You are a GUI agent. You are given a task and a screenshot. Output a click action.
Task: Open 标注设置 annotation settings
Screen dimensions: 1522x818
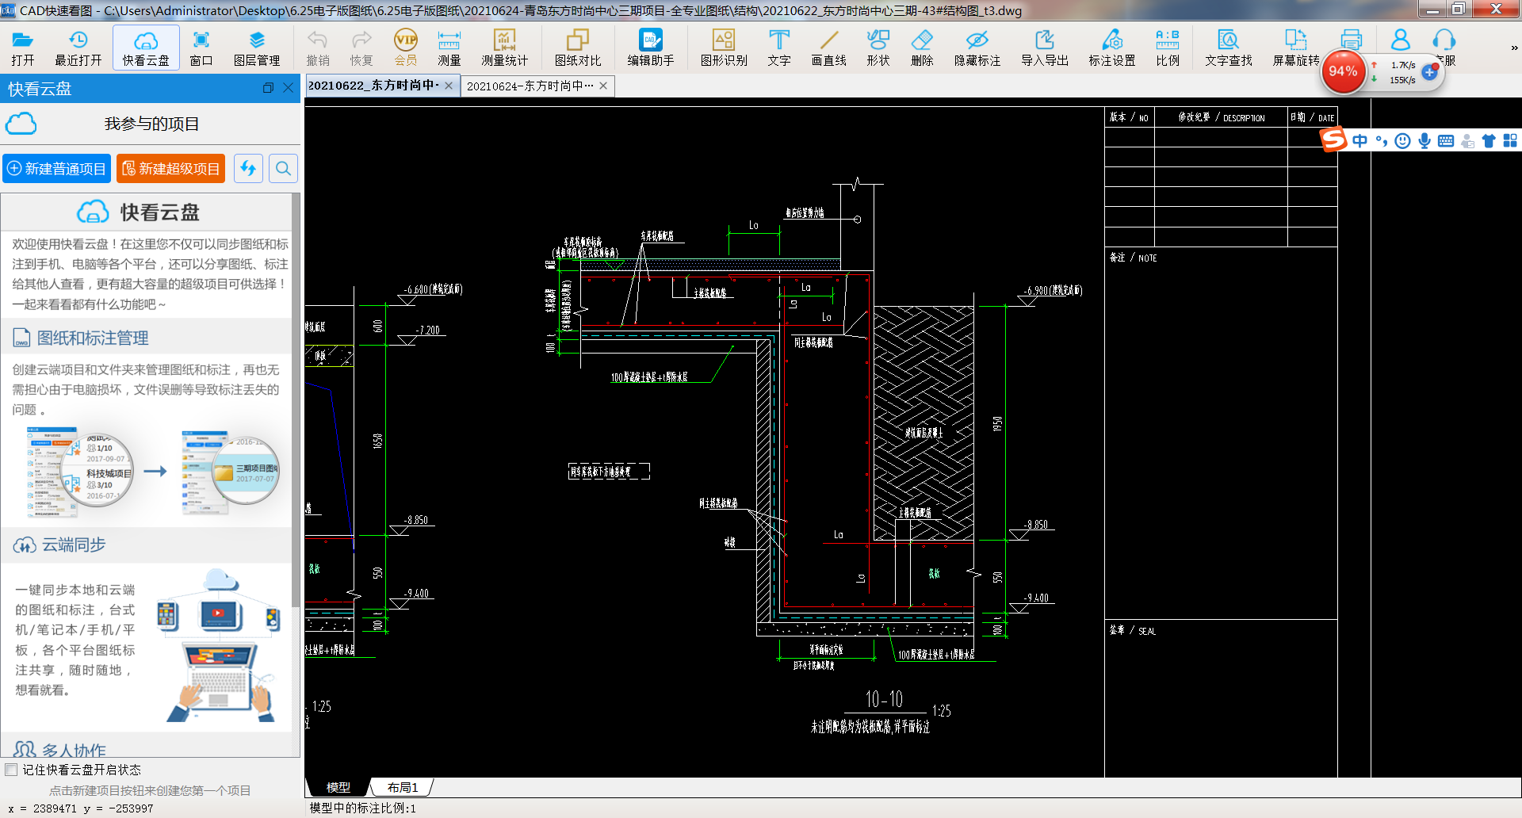click(1112, 48)
